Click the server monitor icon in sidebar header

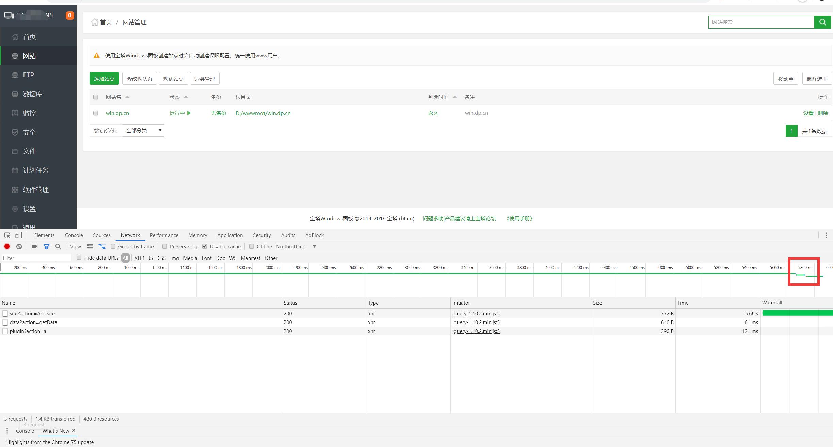[x=9, y=15]
